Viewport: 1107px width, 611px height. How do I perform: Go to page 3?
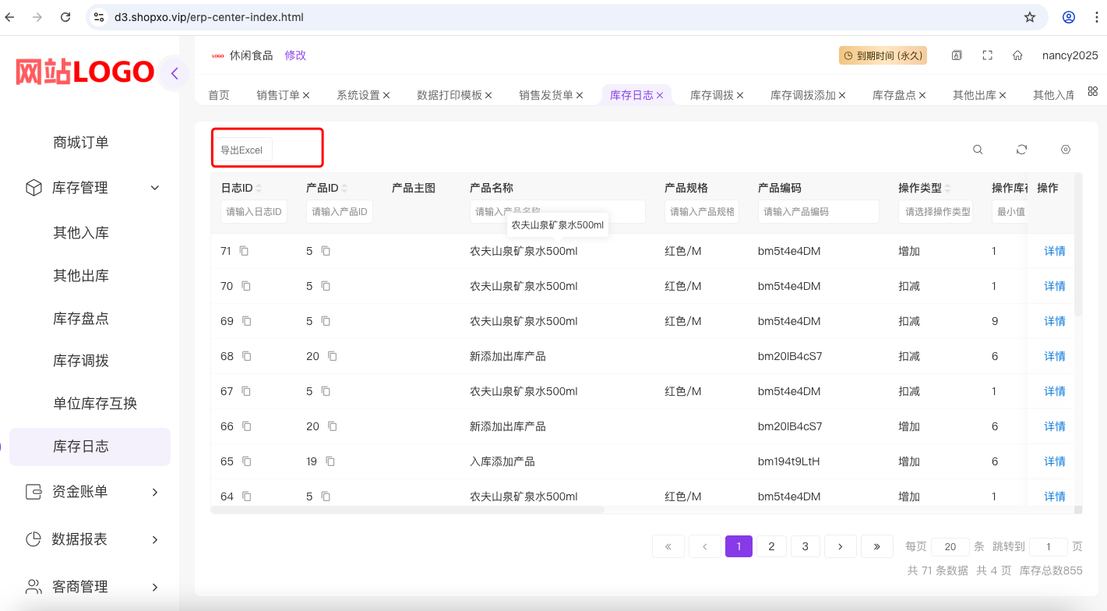click(806, 546)
